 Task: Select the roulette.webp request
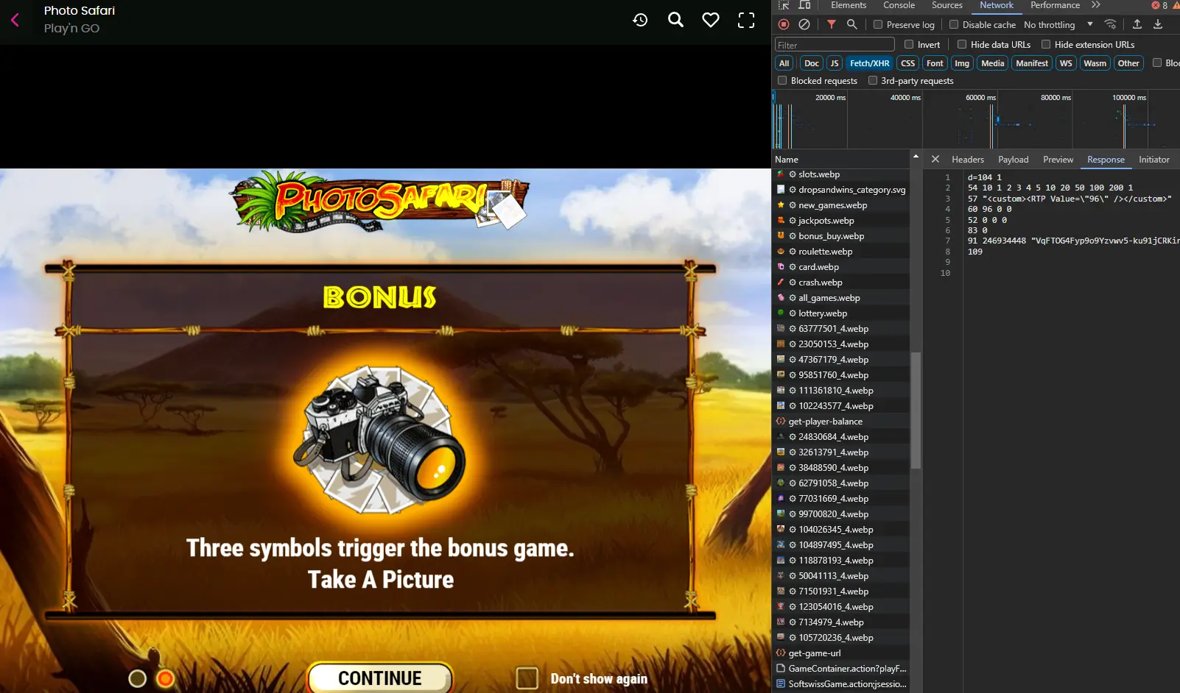point(840,252)
